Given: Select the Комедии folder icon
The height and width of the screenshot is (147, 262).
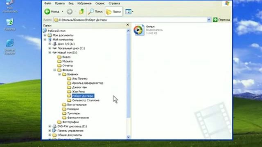Looking at the screenshot, I should tap(64, 109).
